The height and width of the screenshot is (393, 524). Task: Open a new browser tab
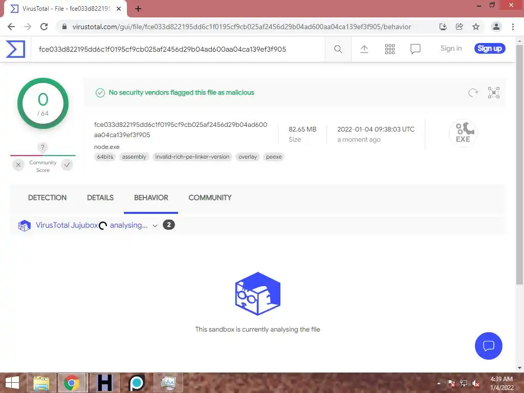click(x=138, y=9)
